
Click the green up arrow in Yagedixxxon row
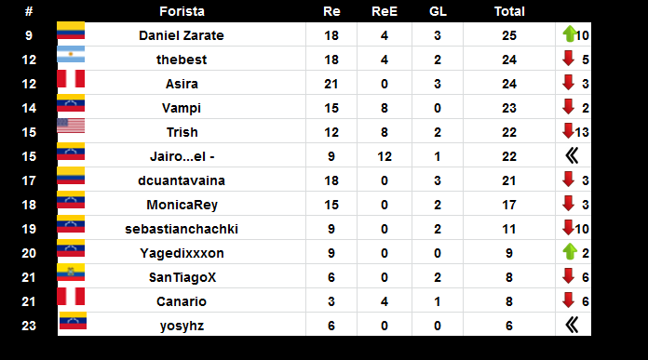click(x=570, y=251)
